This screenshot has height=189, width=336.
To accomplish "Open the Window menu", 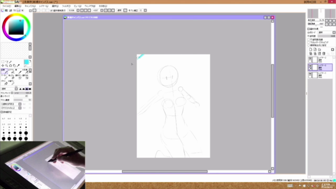I will [x=90, y=6].
